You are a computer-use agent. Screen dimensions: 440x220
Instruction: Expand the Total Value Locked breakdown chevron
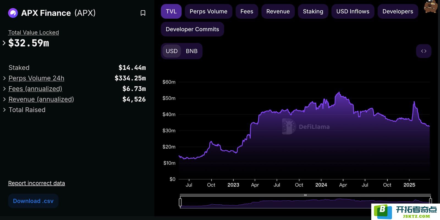(4, 43)
